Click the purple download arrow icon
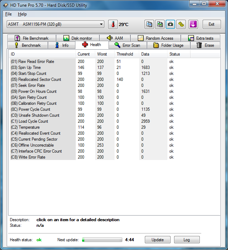 (193, 24)
